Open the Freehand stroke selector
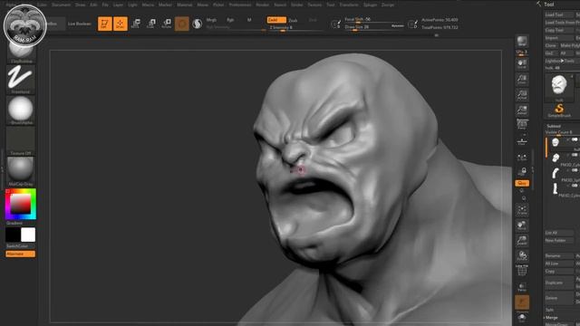 (20, 79)
